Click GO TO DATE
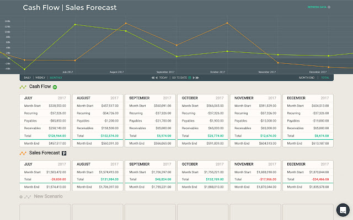353x220 pixels. pyautogui.click(x=179, y=78)
